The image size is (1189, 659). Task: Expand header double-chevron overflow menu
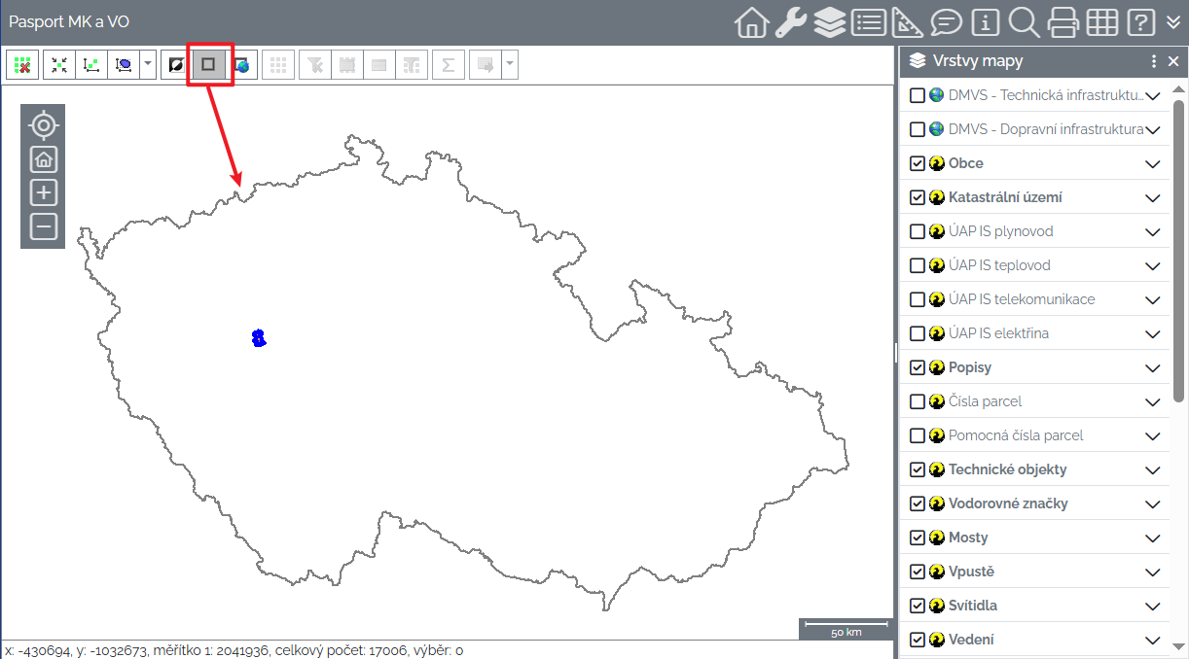[1173, 22]
